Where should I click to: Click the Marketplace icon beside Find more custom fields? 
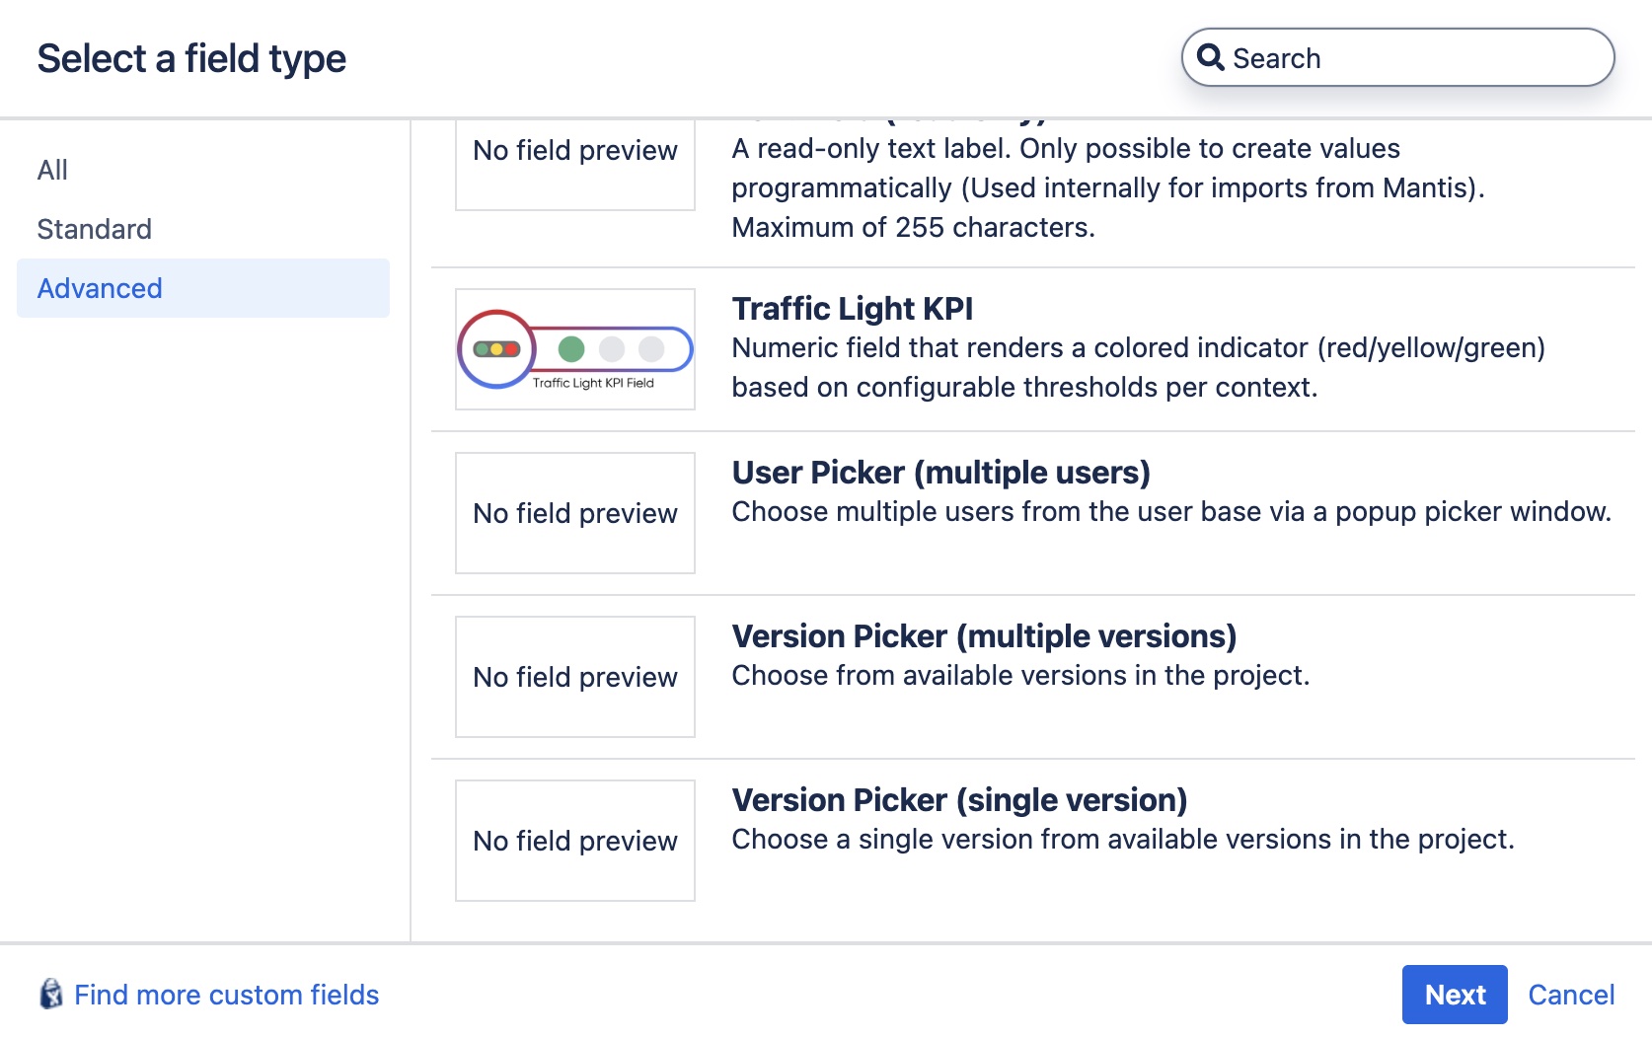tap(51, 994)
